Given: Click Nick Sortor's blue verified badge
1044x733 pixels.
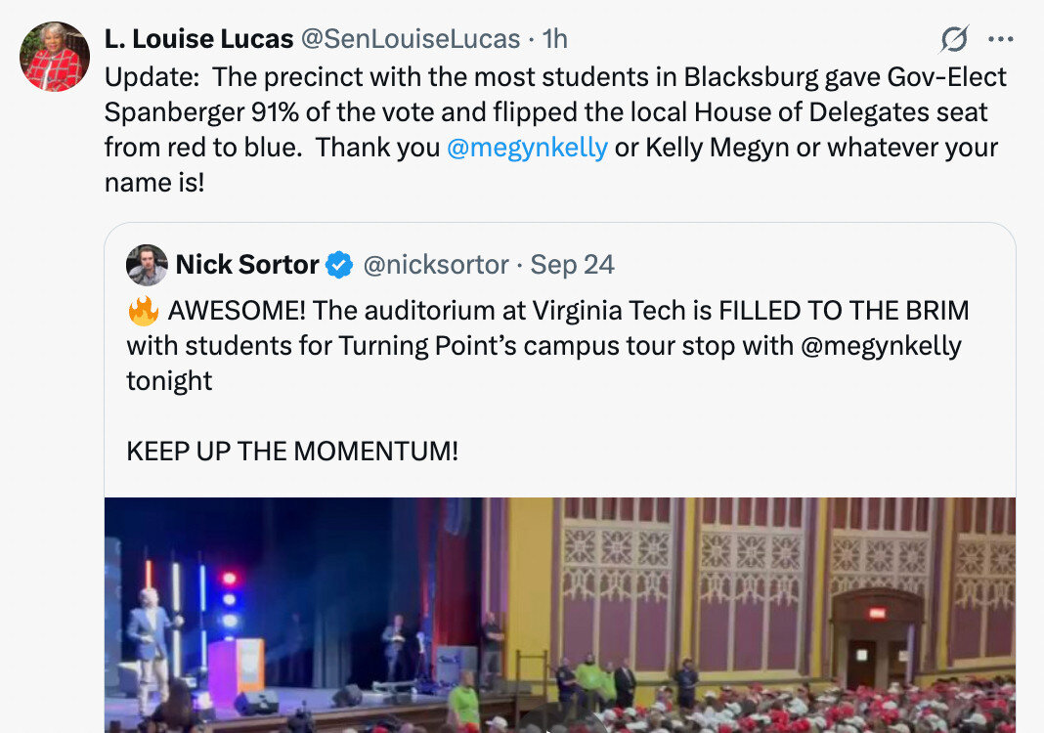Looking at the screenshot, I should point(339,265).
